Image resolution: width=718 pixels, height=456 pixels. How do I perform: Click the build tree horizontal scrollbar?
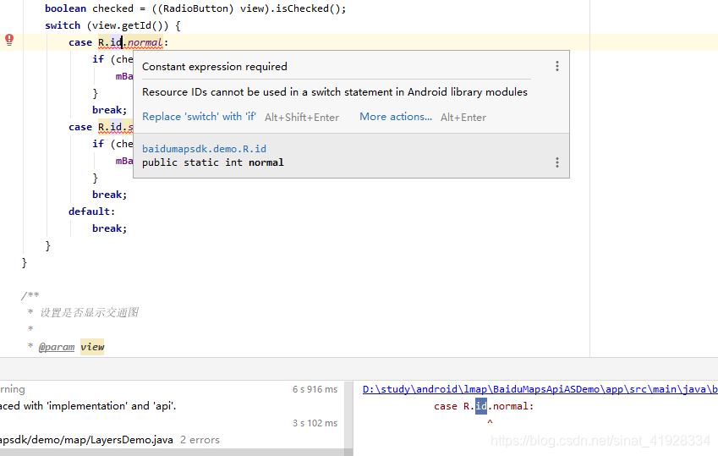coord(172,453)
